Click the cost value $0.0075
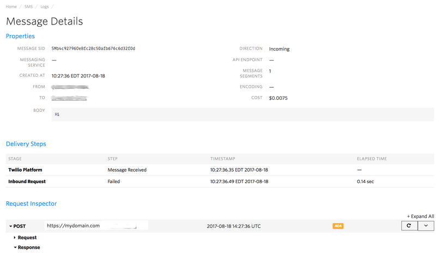436x253 pixels. pyautogui.click(x=278, y=98)
